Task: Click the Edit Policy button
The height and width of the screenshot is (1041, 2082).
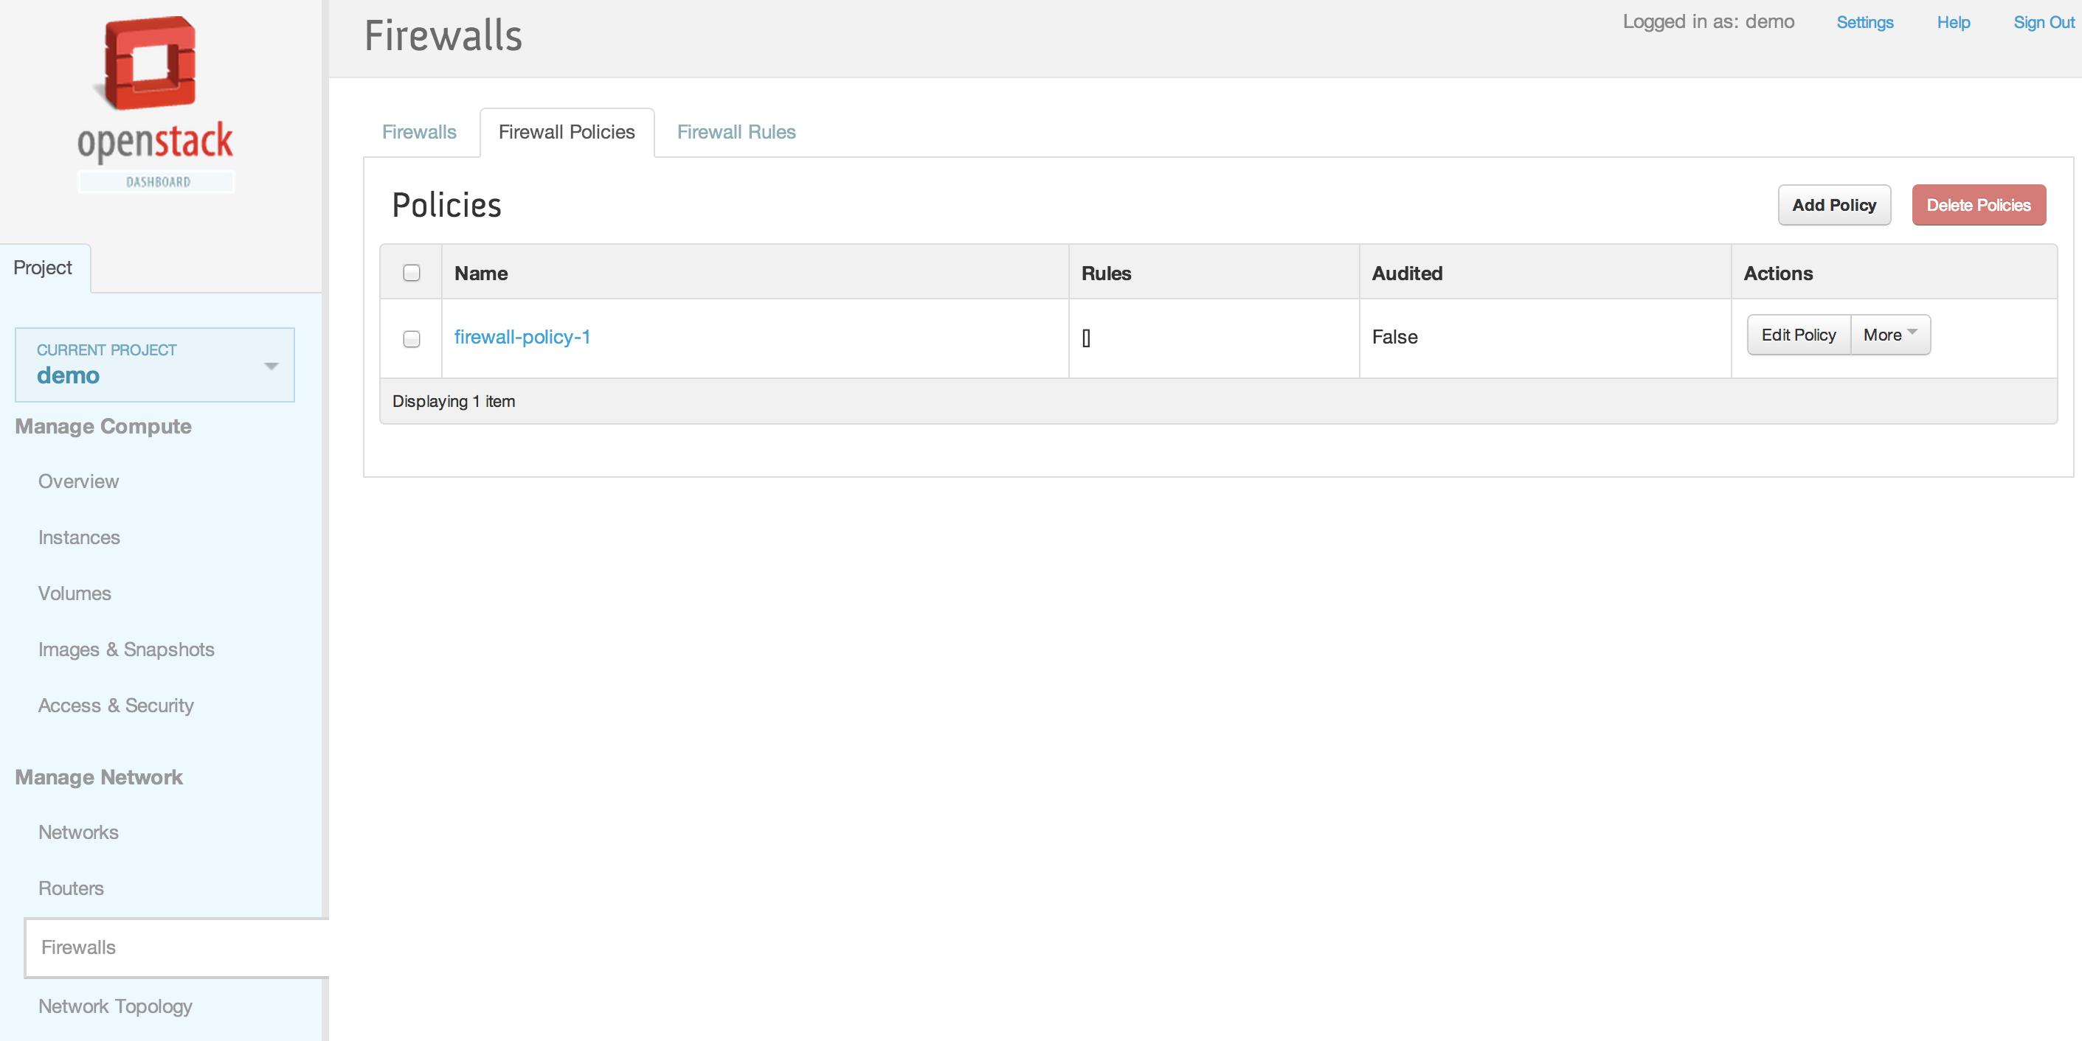Action: coord(1797,335)
